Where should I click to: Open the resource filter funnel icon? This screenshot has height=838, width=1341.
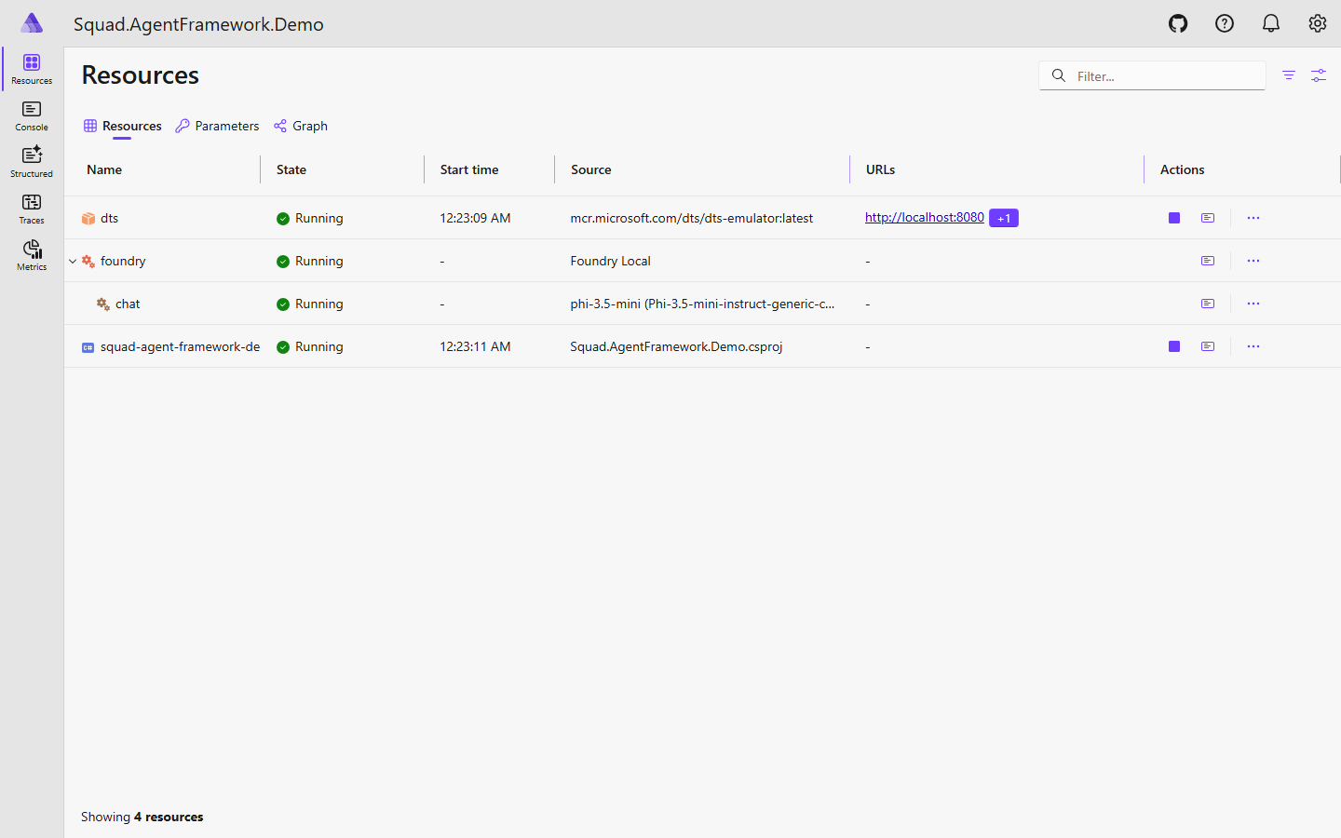[1289, 75]
